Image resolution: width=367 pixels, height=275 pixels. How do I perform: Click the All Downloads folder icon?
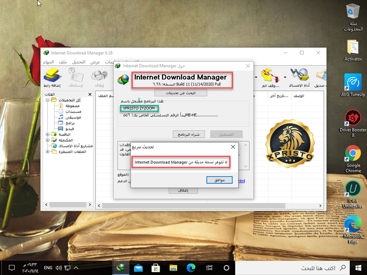click(x=54, y=100)
